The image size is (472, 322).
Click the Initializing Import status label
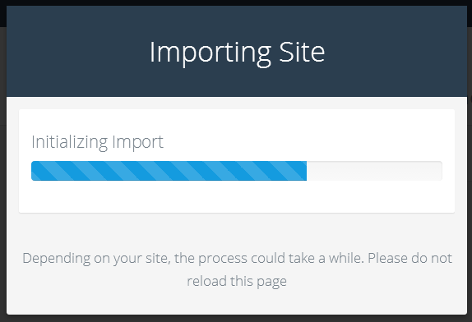97,141
